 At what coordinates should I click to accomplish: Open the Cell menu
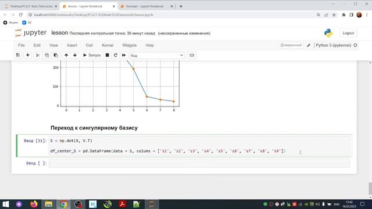[x=89, y=45]
